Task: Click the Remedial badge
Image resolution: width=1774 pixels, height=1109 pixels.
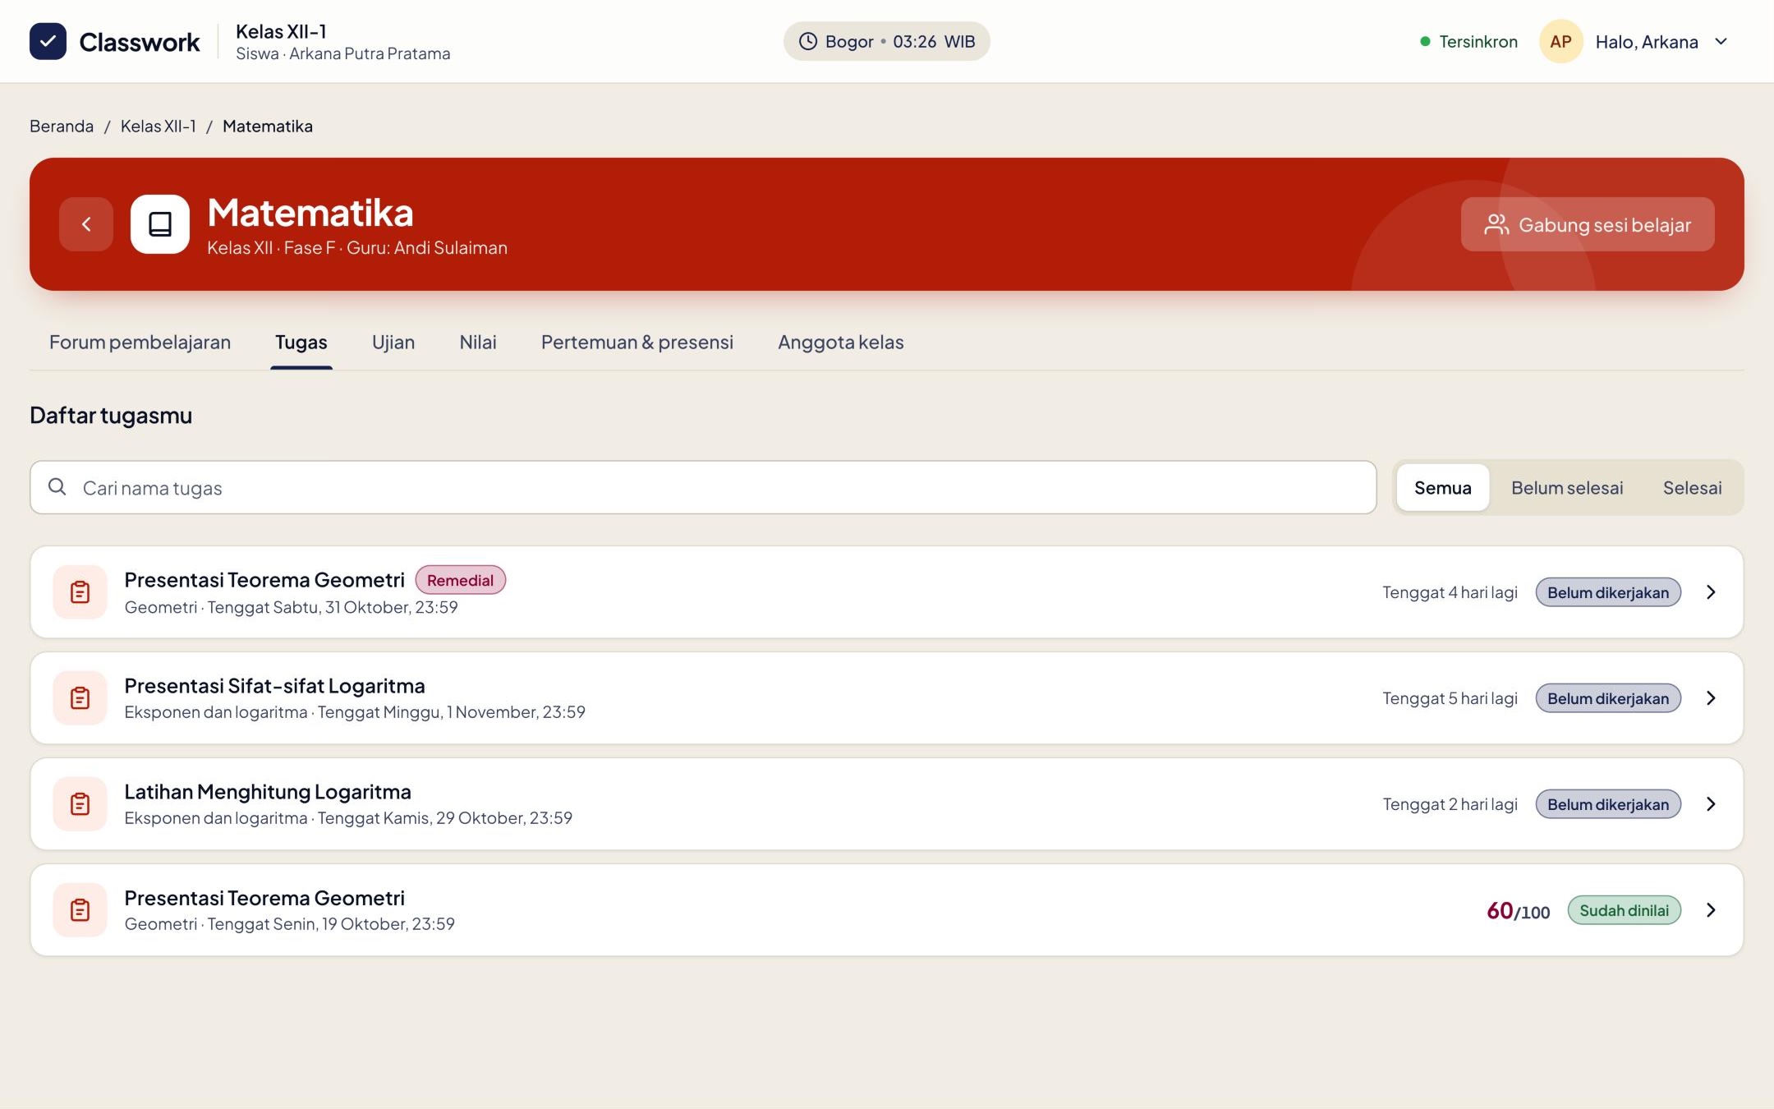Action: (460, 580)
